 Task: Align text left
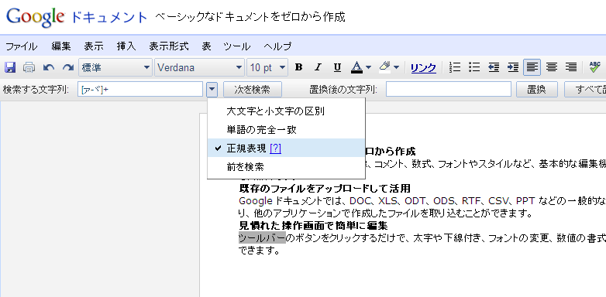coord(532,67)
